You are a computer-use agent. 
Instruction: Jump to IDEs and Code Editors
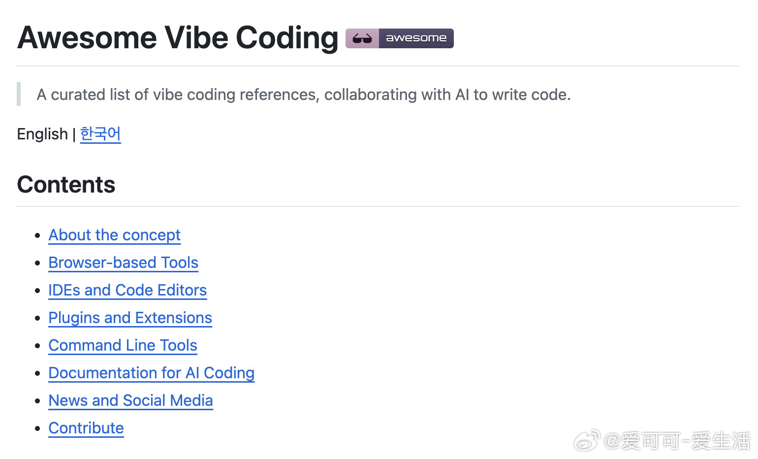pyautogui.click(x=127, y=291)
